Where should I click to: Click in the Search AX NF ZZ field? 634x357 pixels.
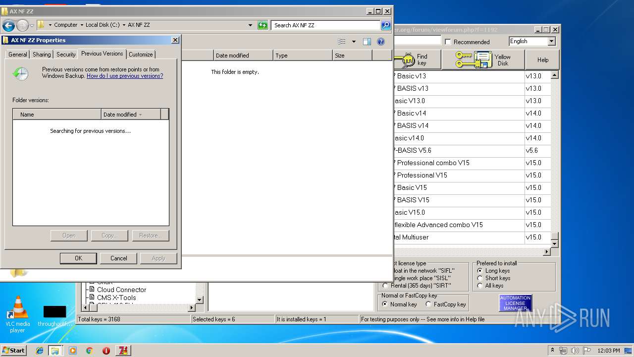pos(325,25)
